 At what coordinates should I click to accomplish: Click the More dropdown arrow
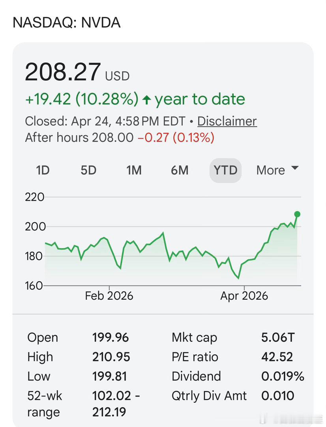(x=294, y=168)
